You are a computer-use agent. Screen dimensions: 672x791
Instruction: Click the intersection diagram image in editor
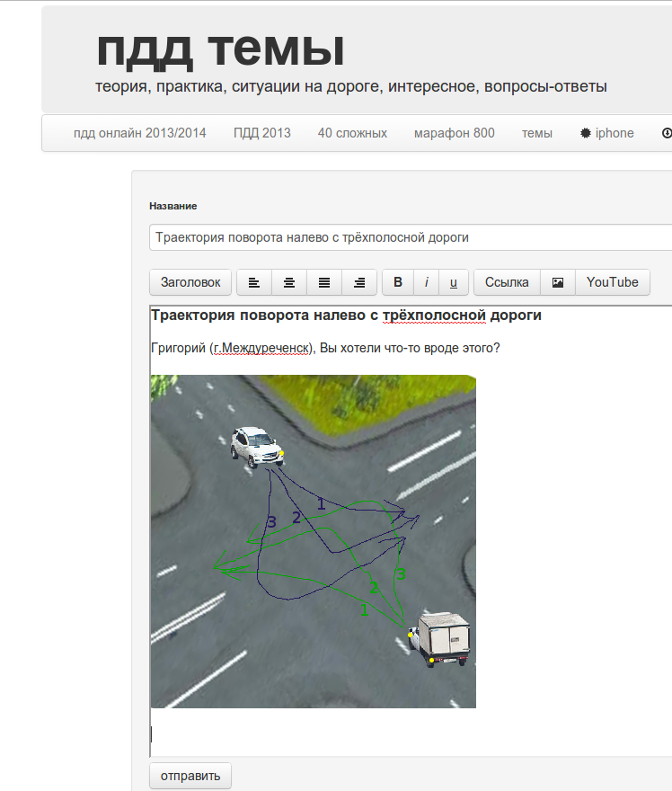[313, 541]
